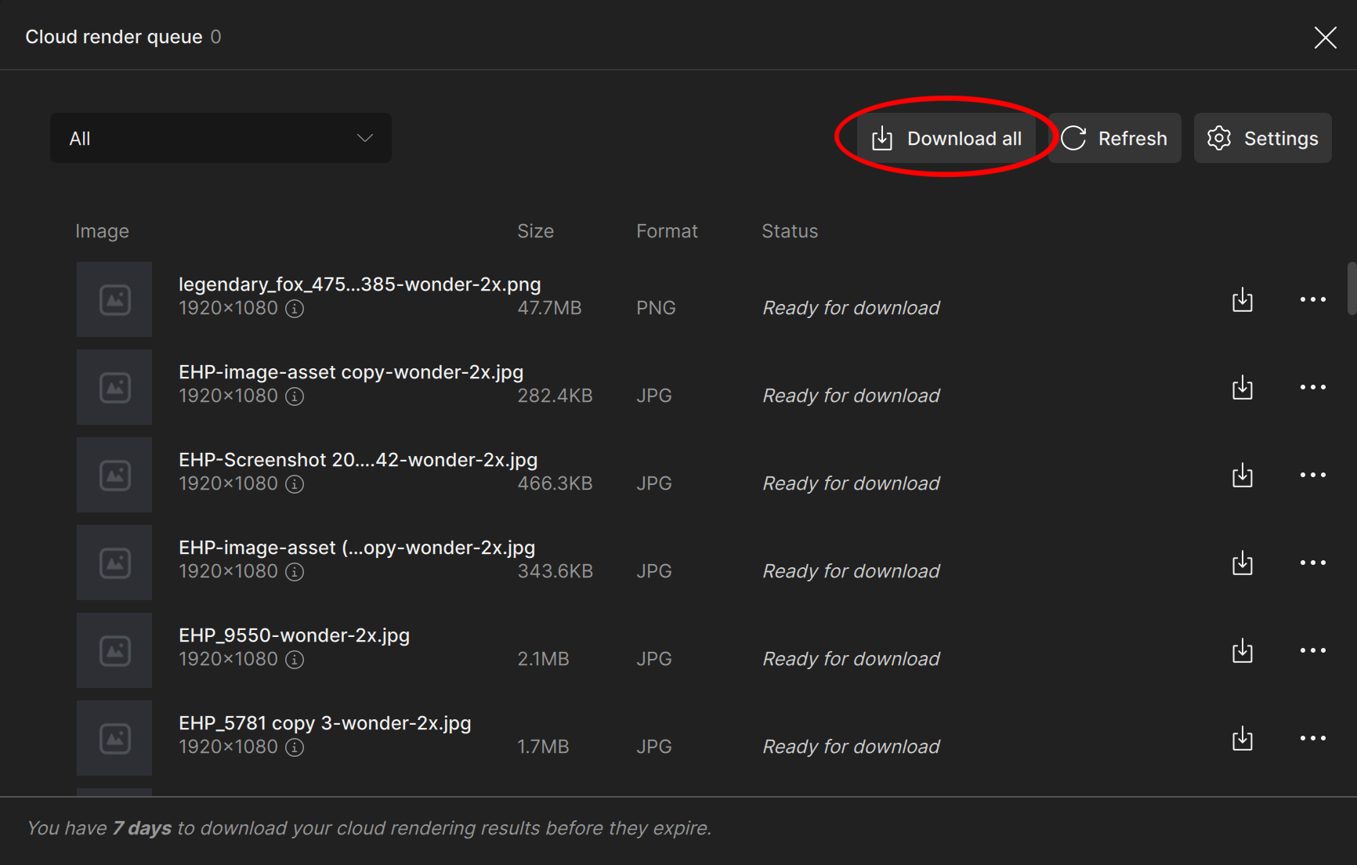Select the EHP_5781 copy 3 thumbnail

pyautogui.click(x=114, y=738)
